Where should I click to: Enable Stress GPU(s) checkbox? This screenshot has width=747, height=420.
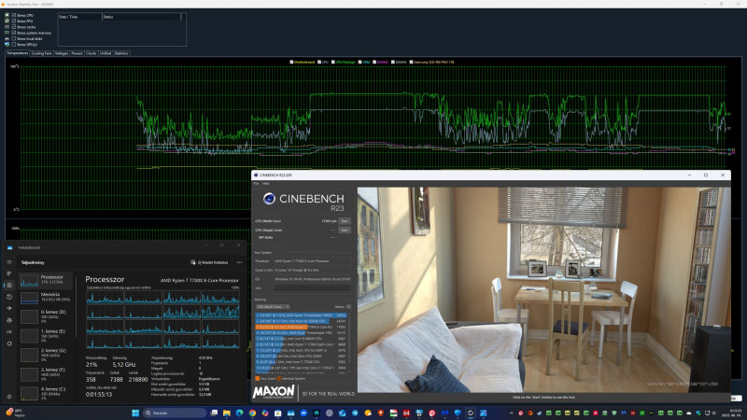pos(14,44)
